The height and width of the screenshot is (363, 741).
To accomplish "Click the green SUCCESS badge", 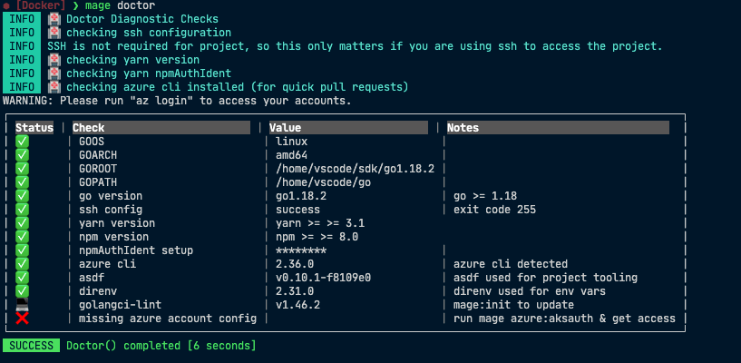I will coord(30,346).
